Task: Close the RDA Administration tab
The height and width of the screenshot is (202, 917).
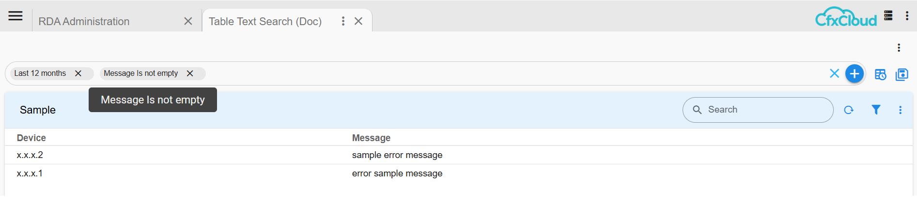Action: [x=188, y=21]
